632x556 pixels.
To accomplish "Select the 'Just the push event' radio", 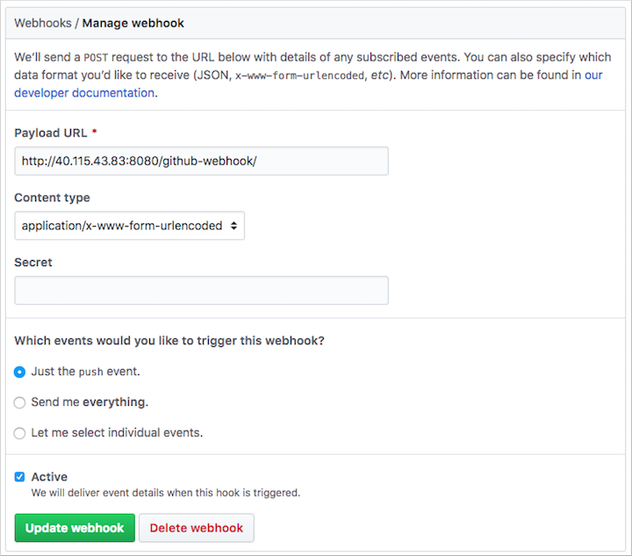I will [x=20, y=372].
